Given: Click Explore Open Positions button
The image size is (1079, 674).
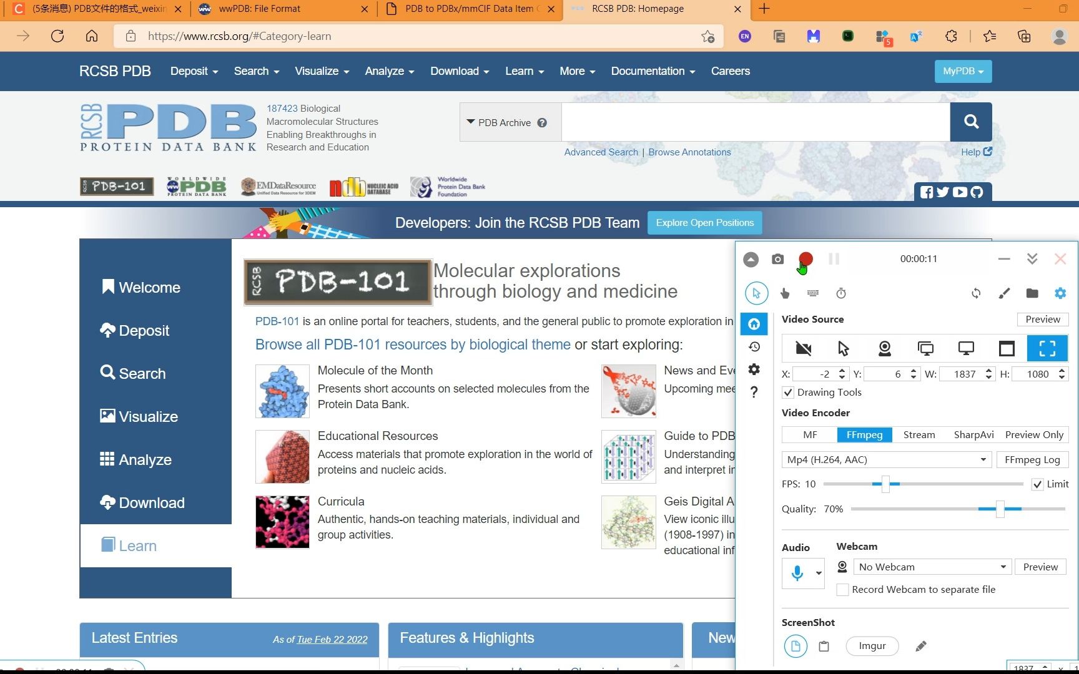Looking at the screenshot, I should click(x=705, y=223).
